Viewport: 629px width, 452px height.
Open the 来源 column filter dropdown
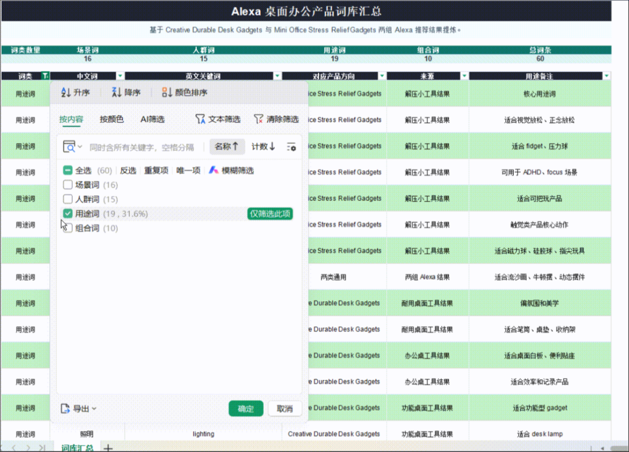tap(464, 76)
